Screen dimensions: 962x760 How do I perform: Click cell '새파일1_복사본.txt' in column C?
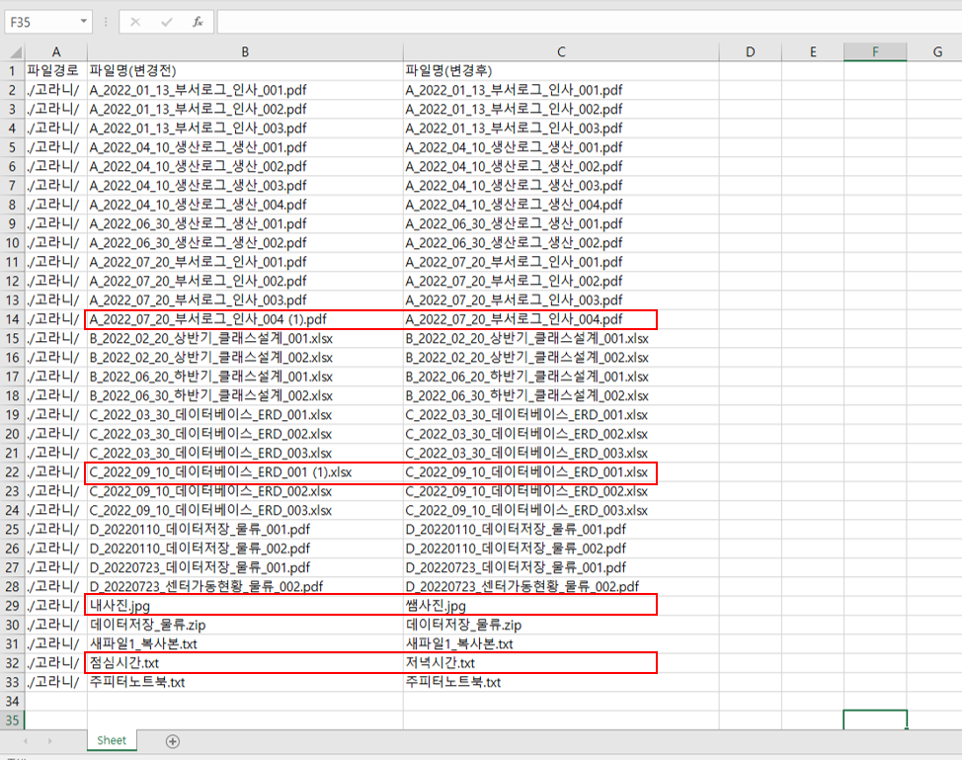561,644
